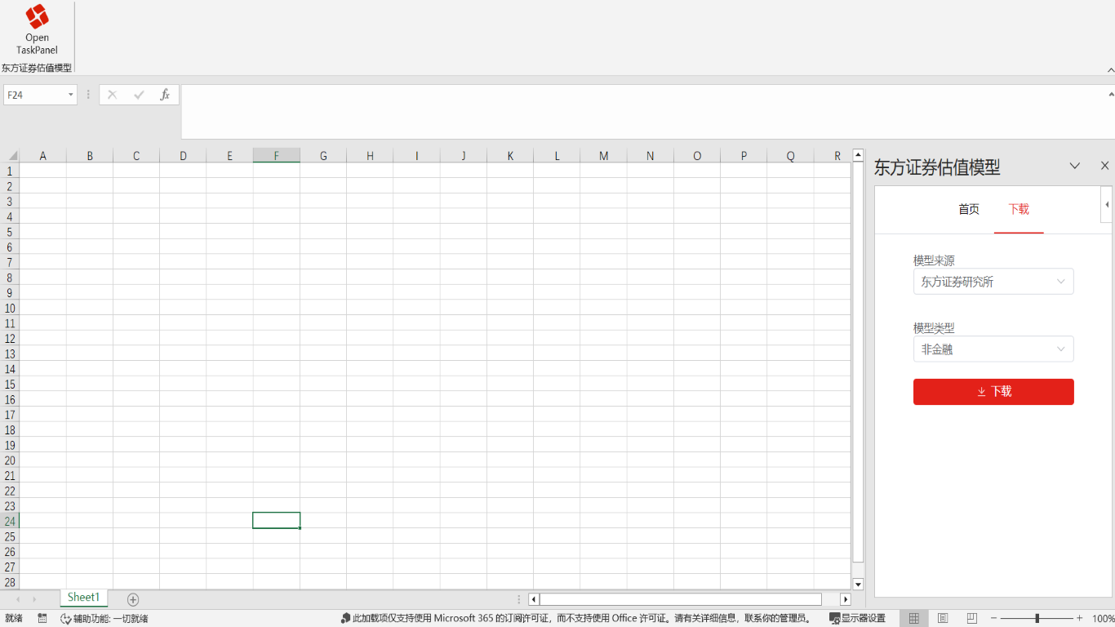Image resolution: width=1115 pixels, height=627 pixels.
Task: Open the TaskPanel add-in icon
Action: [x=37, y=29]
